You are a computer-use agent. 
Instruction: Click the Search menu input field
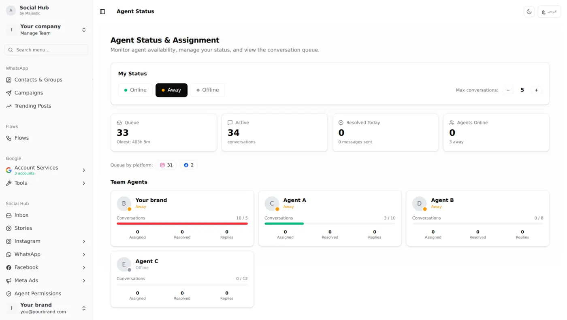pos(46,50)
